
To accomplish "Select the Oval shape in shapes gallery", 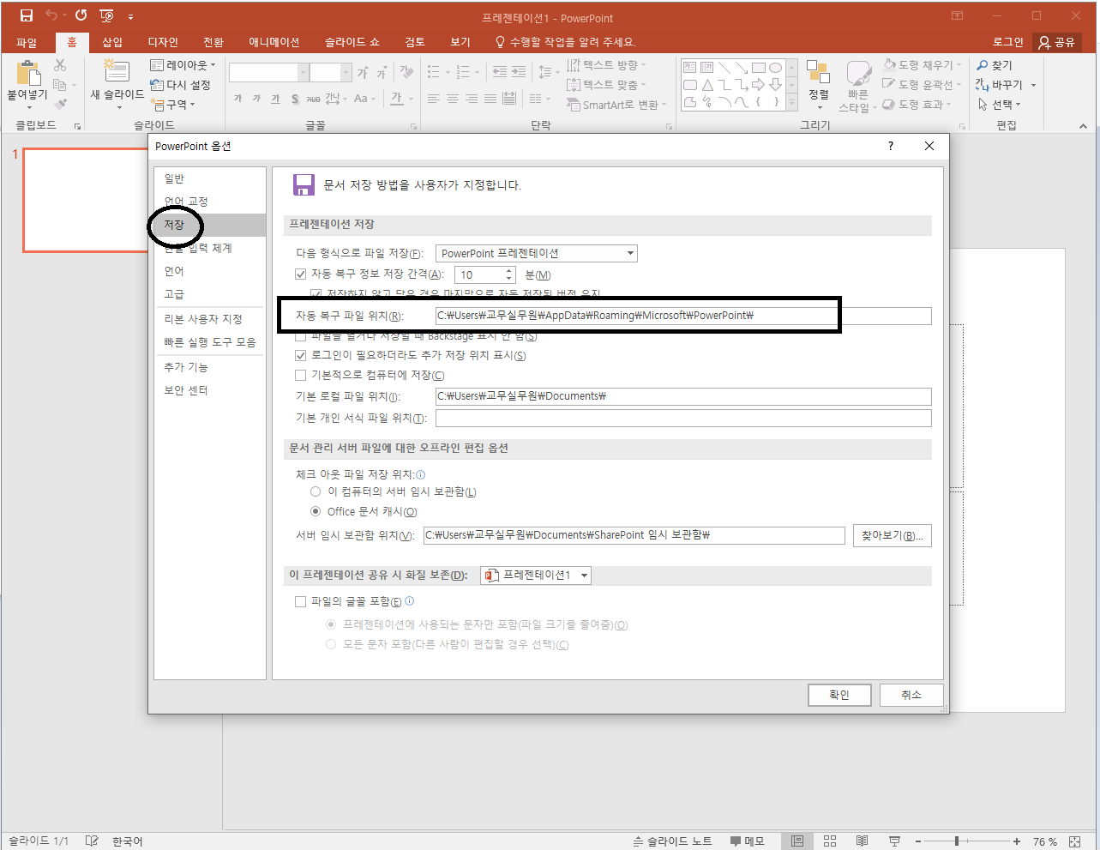I will tap(775, 67).
